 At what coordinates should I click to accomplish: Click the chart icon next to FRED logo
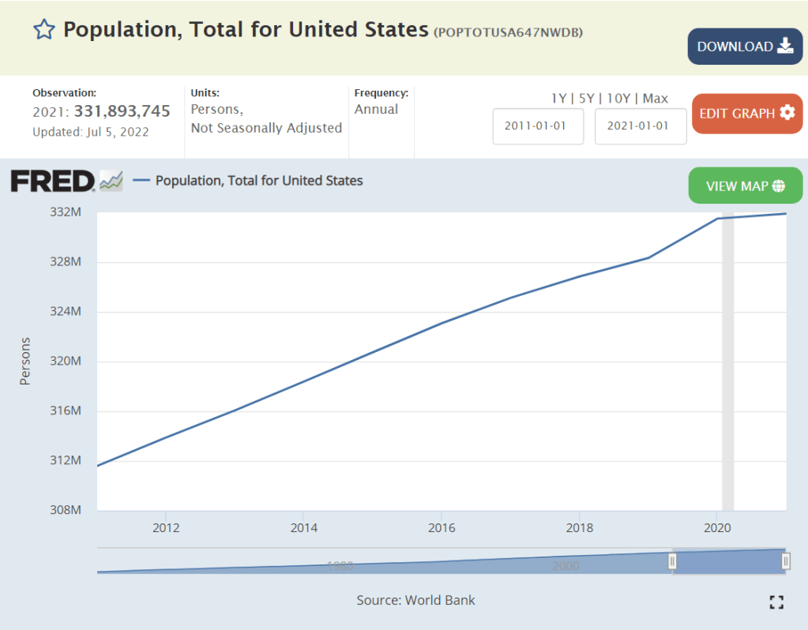[x=111, y=182]
